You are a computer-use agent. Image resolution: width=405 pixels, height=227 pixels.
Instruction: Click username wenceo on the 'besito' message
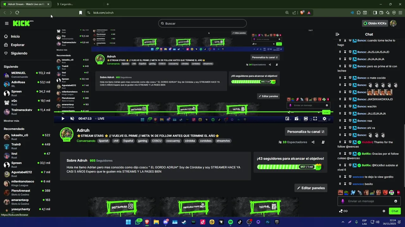(x=358, y=184)
